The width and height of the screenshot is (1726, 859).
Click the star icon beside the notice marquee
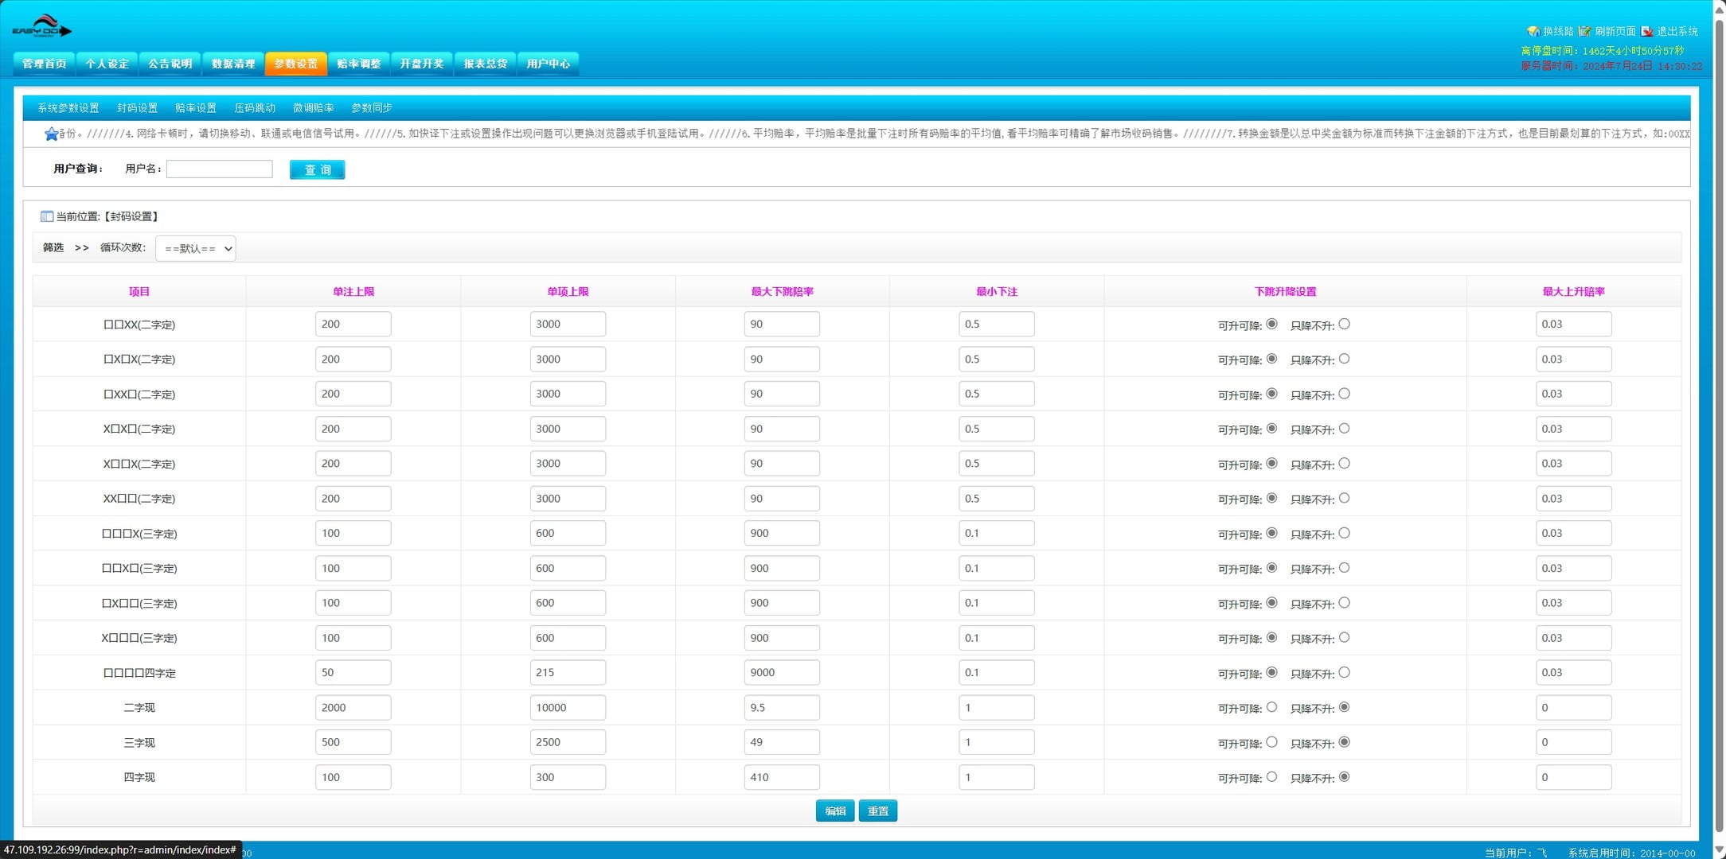tap(52, 134)
